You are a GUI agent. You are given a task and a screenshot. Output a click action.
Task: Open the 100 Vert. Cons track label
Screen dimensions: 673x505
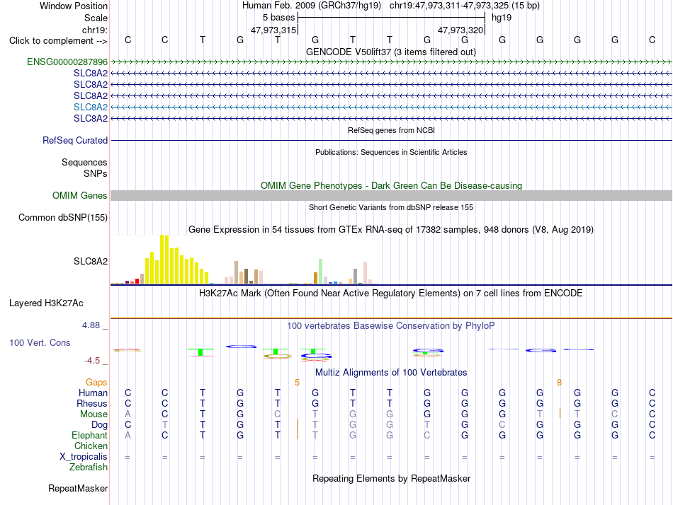click(x=40, y=342)
